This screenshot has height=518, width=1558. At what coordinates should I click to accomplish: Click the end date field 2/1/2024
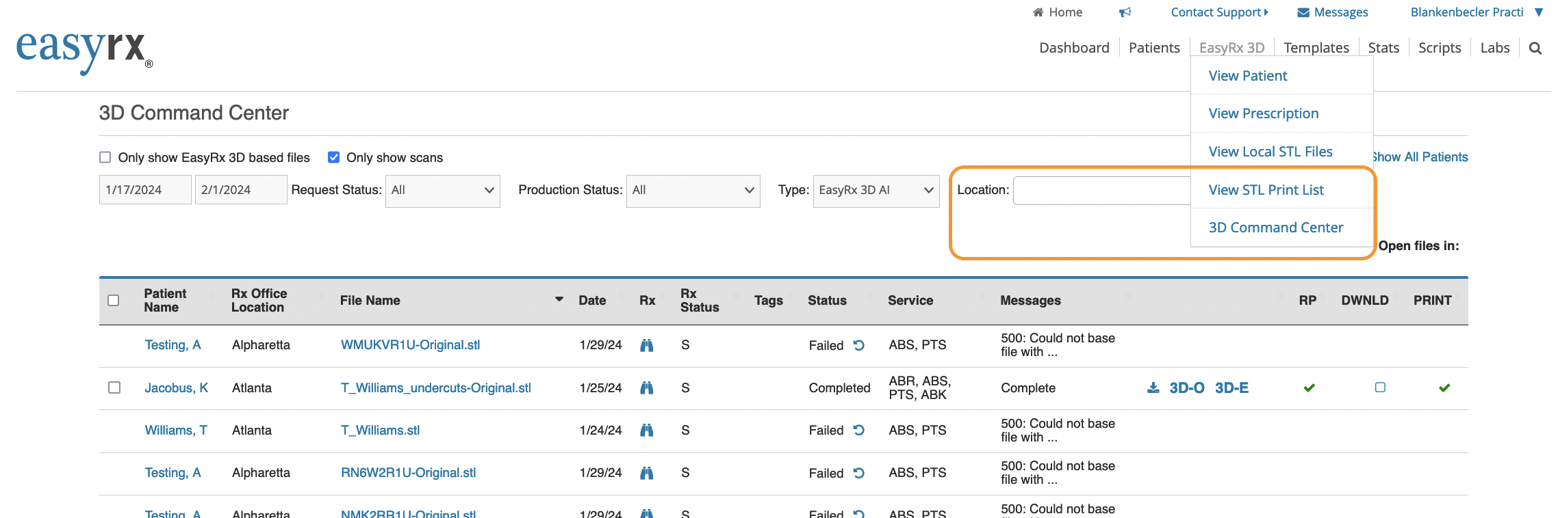click(x=241, y=190)
